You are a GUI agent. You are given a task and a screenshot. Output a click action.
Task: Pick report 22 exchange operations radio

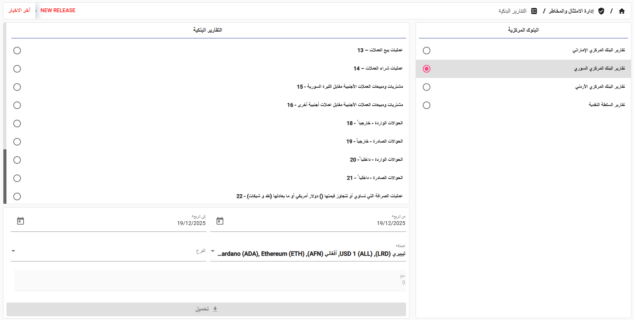point(17,196)
